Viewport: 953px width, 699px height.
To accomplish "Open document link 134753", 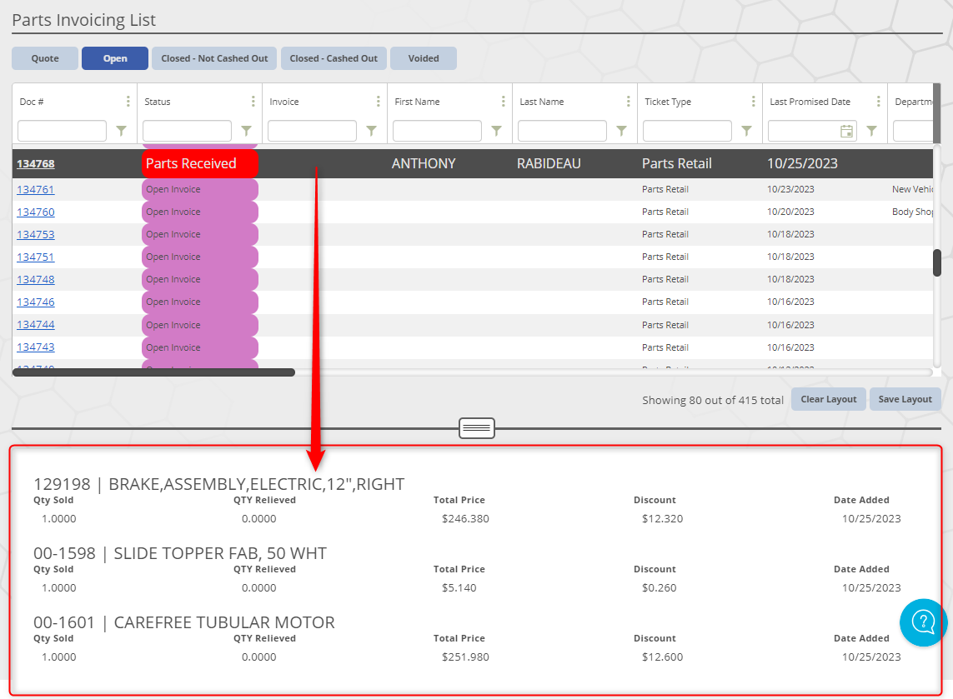I will click(36, 234).
